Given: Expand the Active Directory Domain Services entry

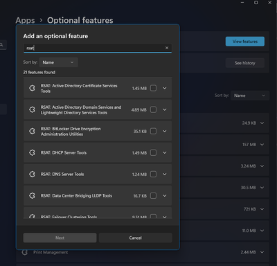Looking at the screenshot, I should (x=165, y=109).
